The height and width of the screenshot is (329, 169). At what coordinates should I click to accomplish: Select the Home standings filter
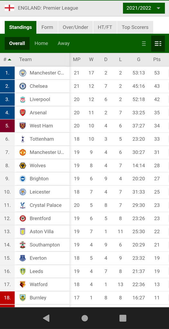point(41,43)
